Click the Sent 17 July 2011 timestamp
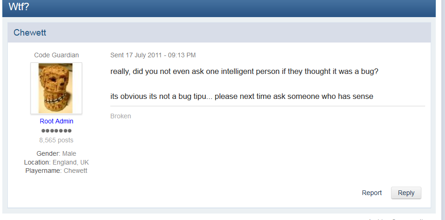The width and height of the screenshot is (445, 220). point(153,55)
